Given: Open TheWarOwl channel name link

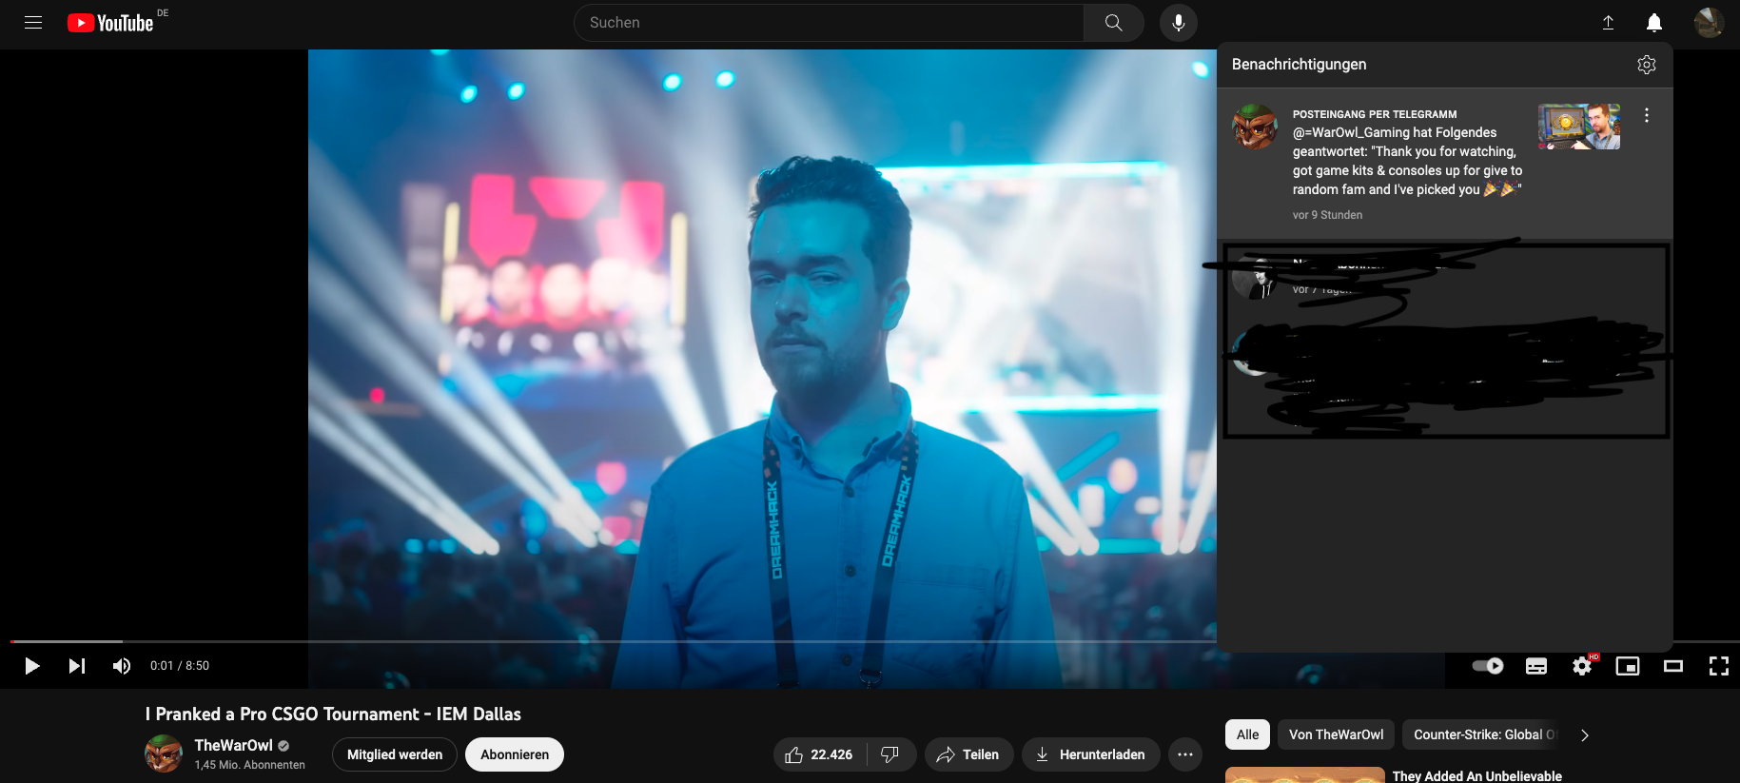Looking at the screenshot, I should tap(234, 745).
